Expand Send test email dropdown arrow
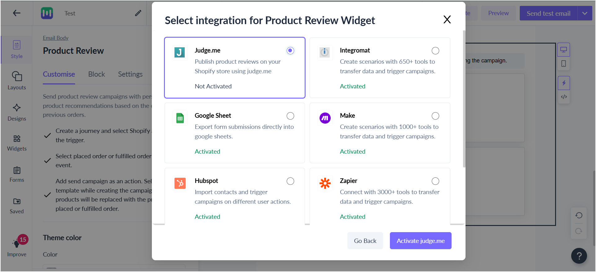This screenshot has width=596, height=272. pos(585,13)
